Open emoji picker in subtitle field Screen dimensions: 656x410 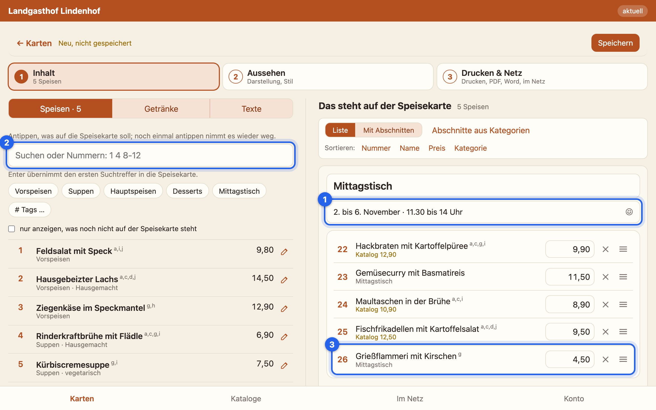point(629,212)
